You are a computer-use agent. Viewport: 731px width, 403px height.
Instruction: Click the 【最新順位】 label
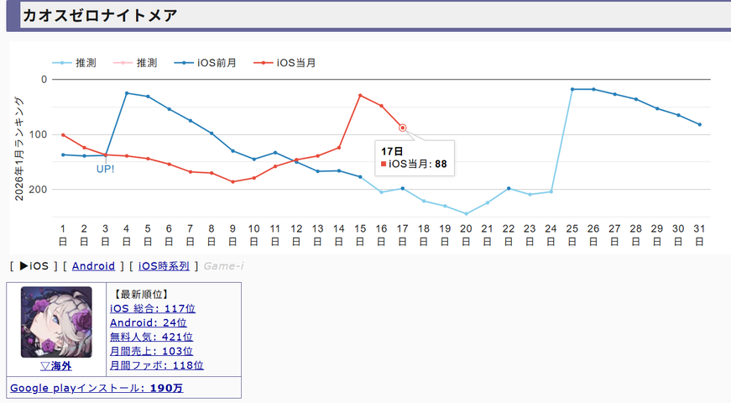141,295
